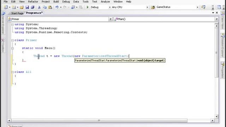Open the File menu
226x127 pixels.
6,2
